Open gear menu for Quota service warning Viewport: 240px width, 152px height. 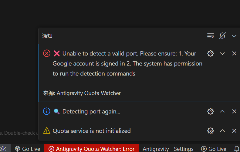[x=211, y=131]
